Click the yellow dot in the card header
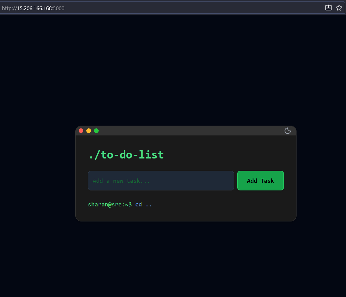 (89, 131)
